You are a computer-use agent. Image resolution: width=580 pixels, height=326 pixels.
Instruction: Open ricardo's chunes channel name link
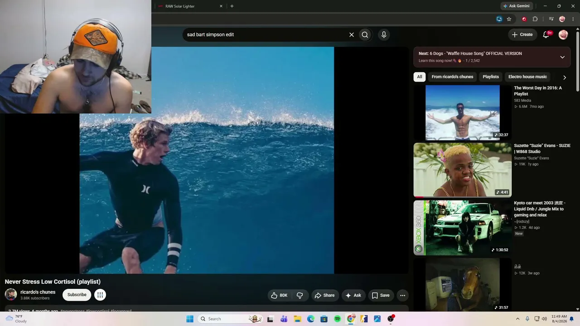38,292
